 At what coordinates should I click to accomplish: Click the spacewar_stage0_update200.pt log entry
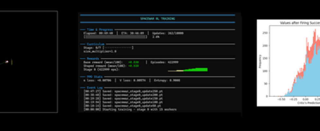point(123,95)
